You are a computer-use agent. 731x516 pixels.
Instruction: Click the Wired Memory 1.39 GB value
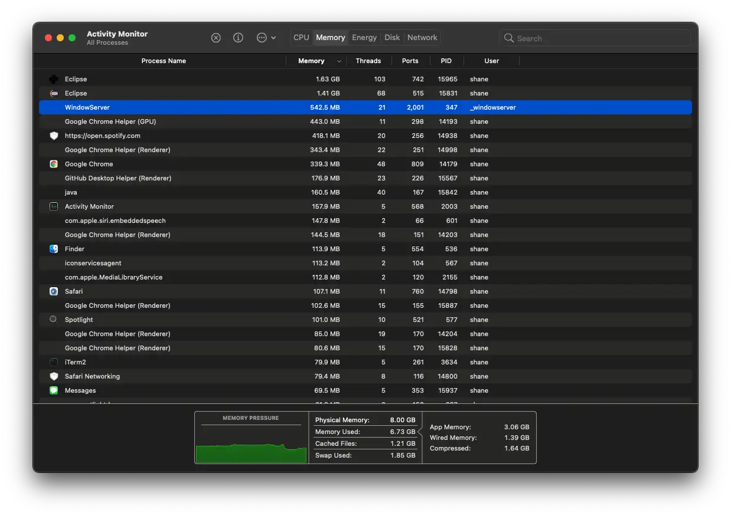point(517,438)
